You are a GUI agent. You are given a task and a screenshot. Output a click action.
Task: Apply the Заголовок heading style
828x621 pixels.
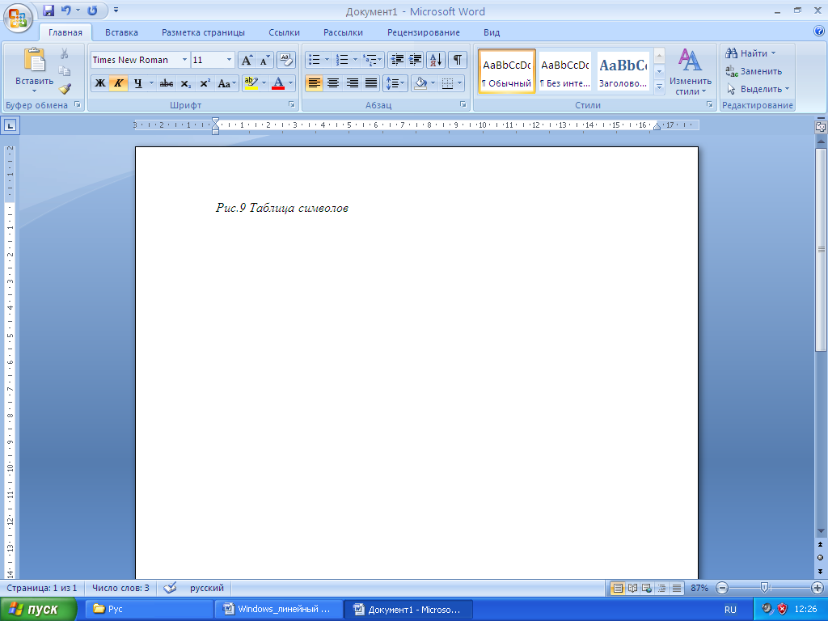pos(623,72)
